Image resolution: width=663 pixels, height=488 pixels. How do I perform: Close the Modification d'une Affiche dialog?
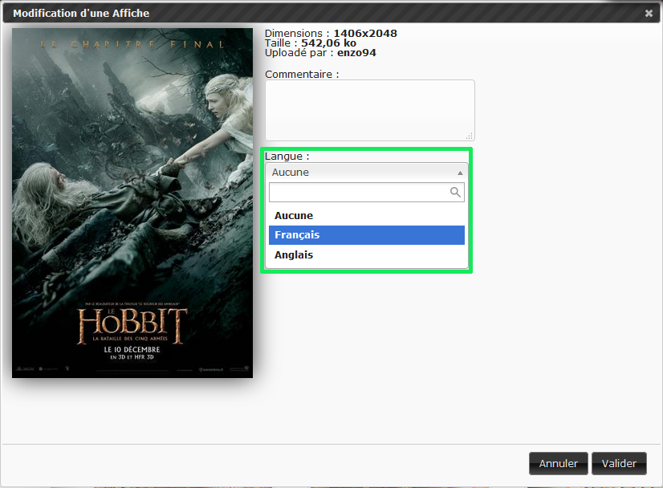click(x=649, y=14)
